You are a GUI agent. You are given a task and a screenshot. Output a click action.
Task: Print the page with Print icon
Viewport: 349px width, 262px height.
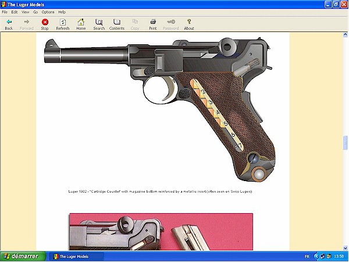[153, 24]
